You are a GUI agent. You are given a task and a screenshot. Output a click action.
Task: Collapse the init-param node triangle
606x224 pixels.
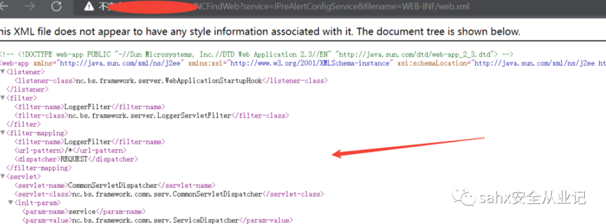coord(11,203)
